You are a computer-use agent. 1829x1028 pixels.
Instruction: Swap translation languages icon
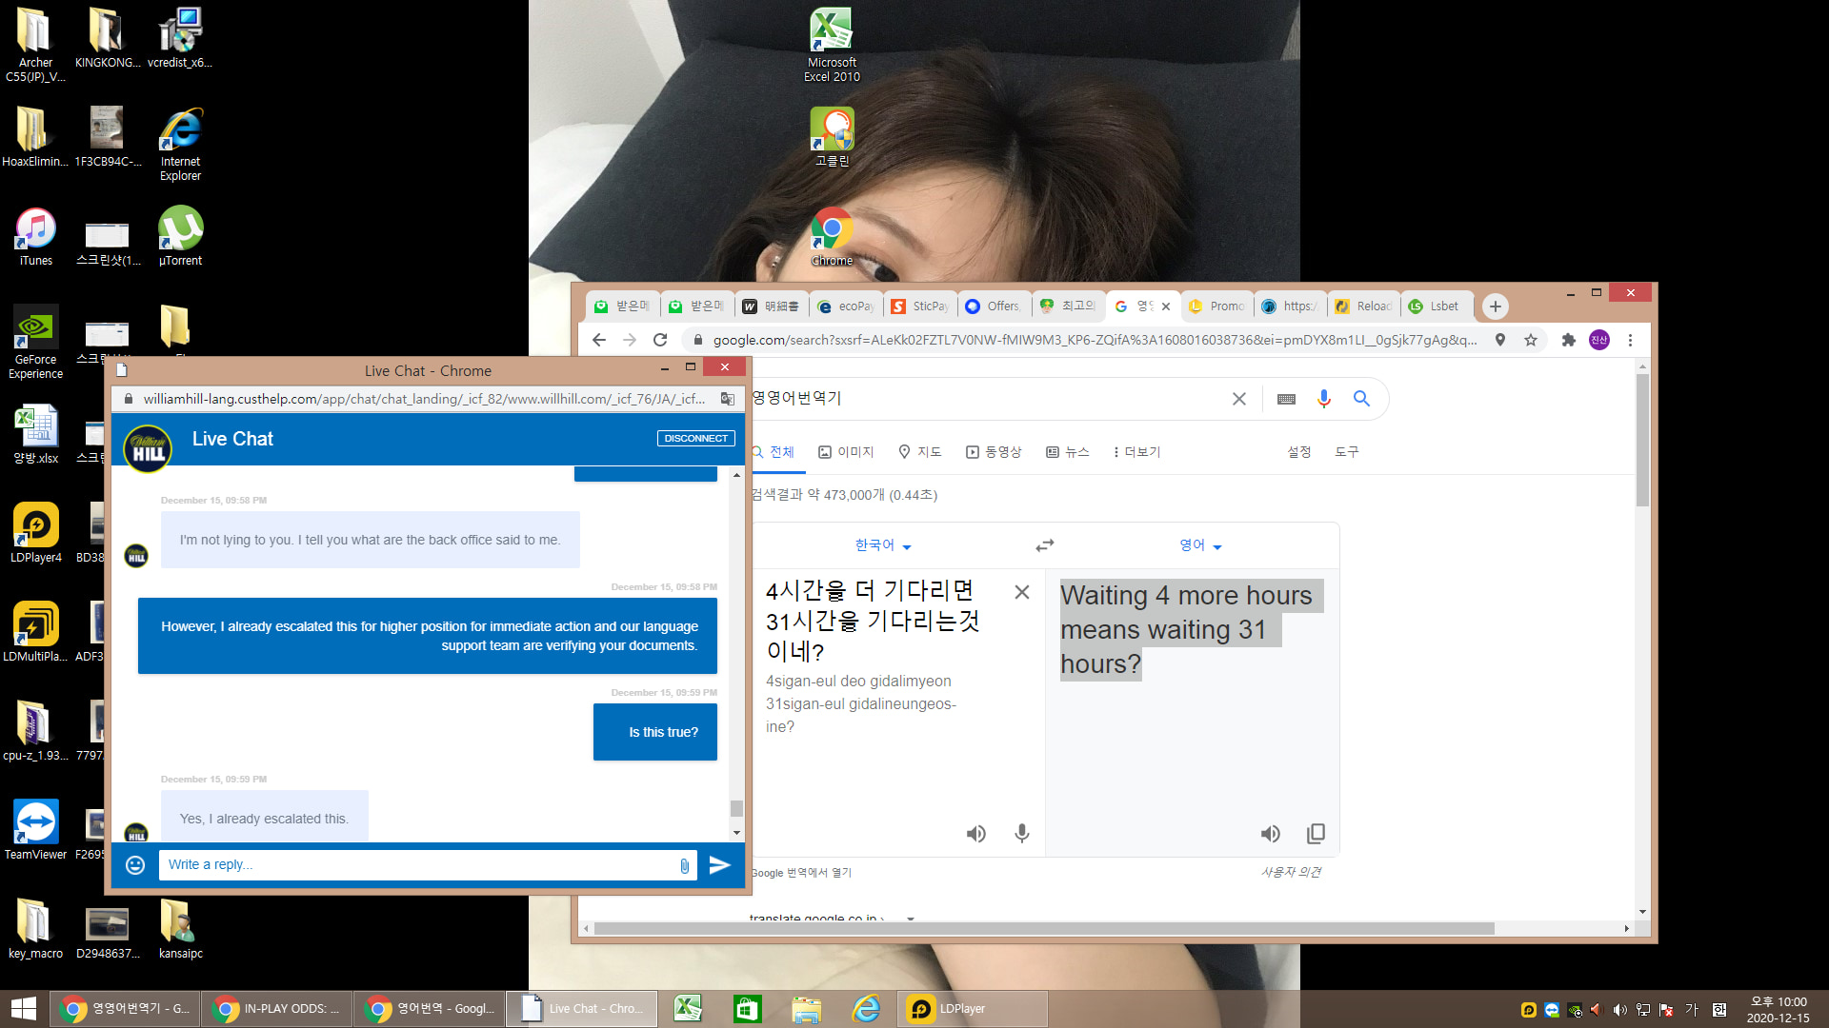pyautogui.click(x=1045, y=545)
